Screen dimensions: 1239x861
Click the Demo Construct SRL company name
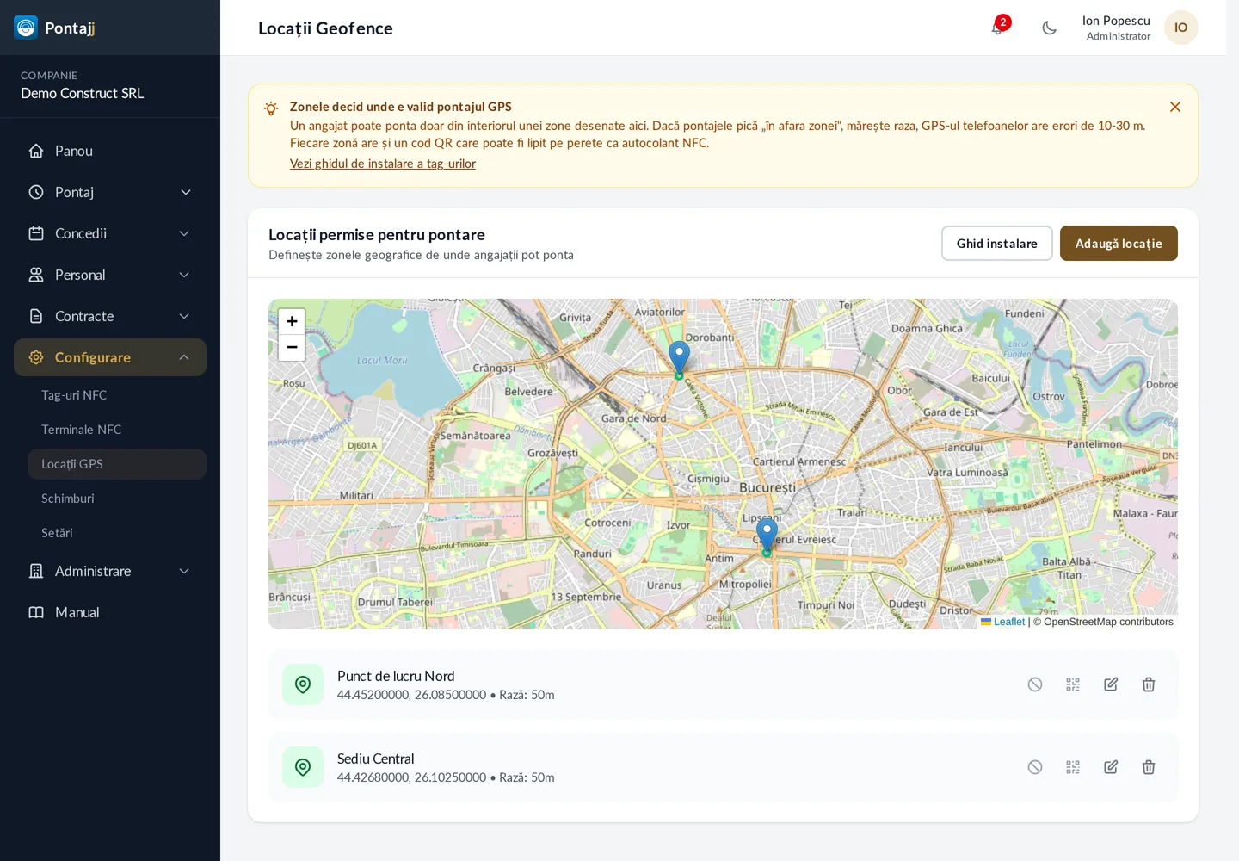(x=83, y=93)
